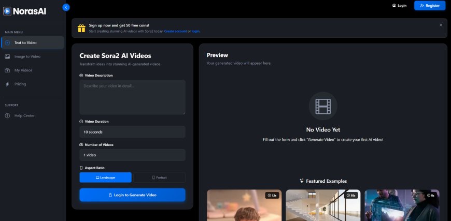Click the Pricing lightning bolt icon
451x221 pixels.
[7, 84]
